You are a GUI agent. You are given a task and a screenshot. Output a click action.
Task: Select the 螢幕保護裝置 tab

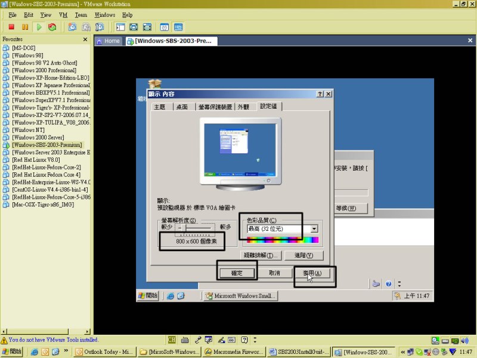[215, 107]
